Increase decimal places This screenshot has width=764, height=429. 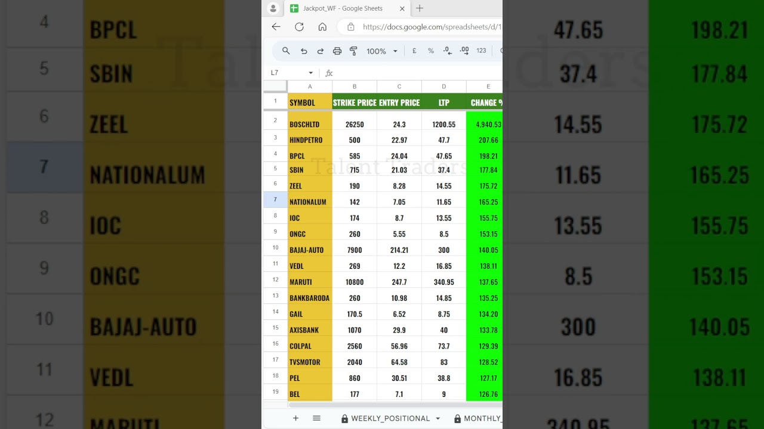[464, 51]
